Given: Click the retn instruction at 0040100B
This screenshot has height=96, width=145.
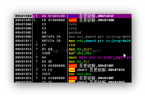Looking at the screenshot, I should click(x=73, y=28).
